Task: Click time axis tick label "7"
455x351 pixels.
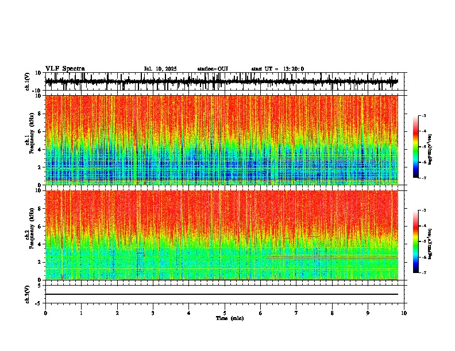Action: (296, 313)
